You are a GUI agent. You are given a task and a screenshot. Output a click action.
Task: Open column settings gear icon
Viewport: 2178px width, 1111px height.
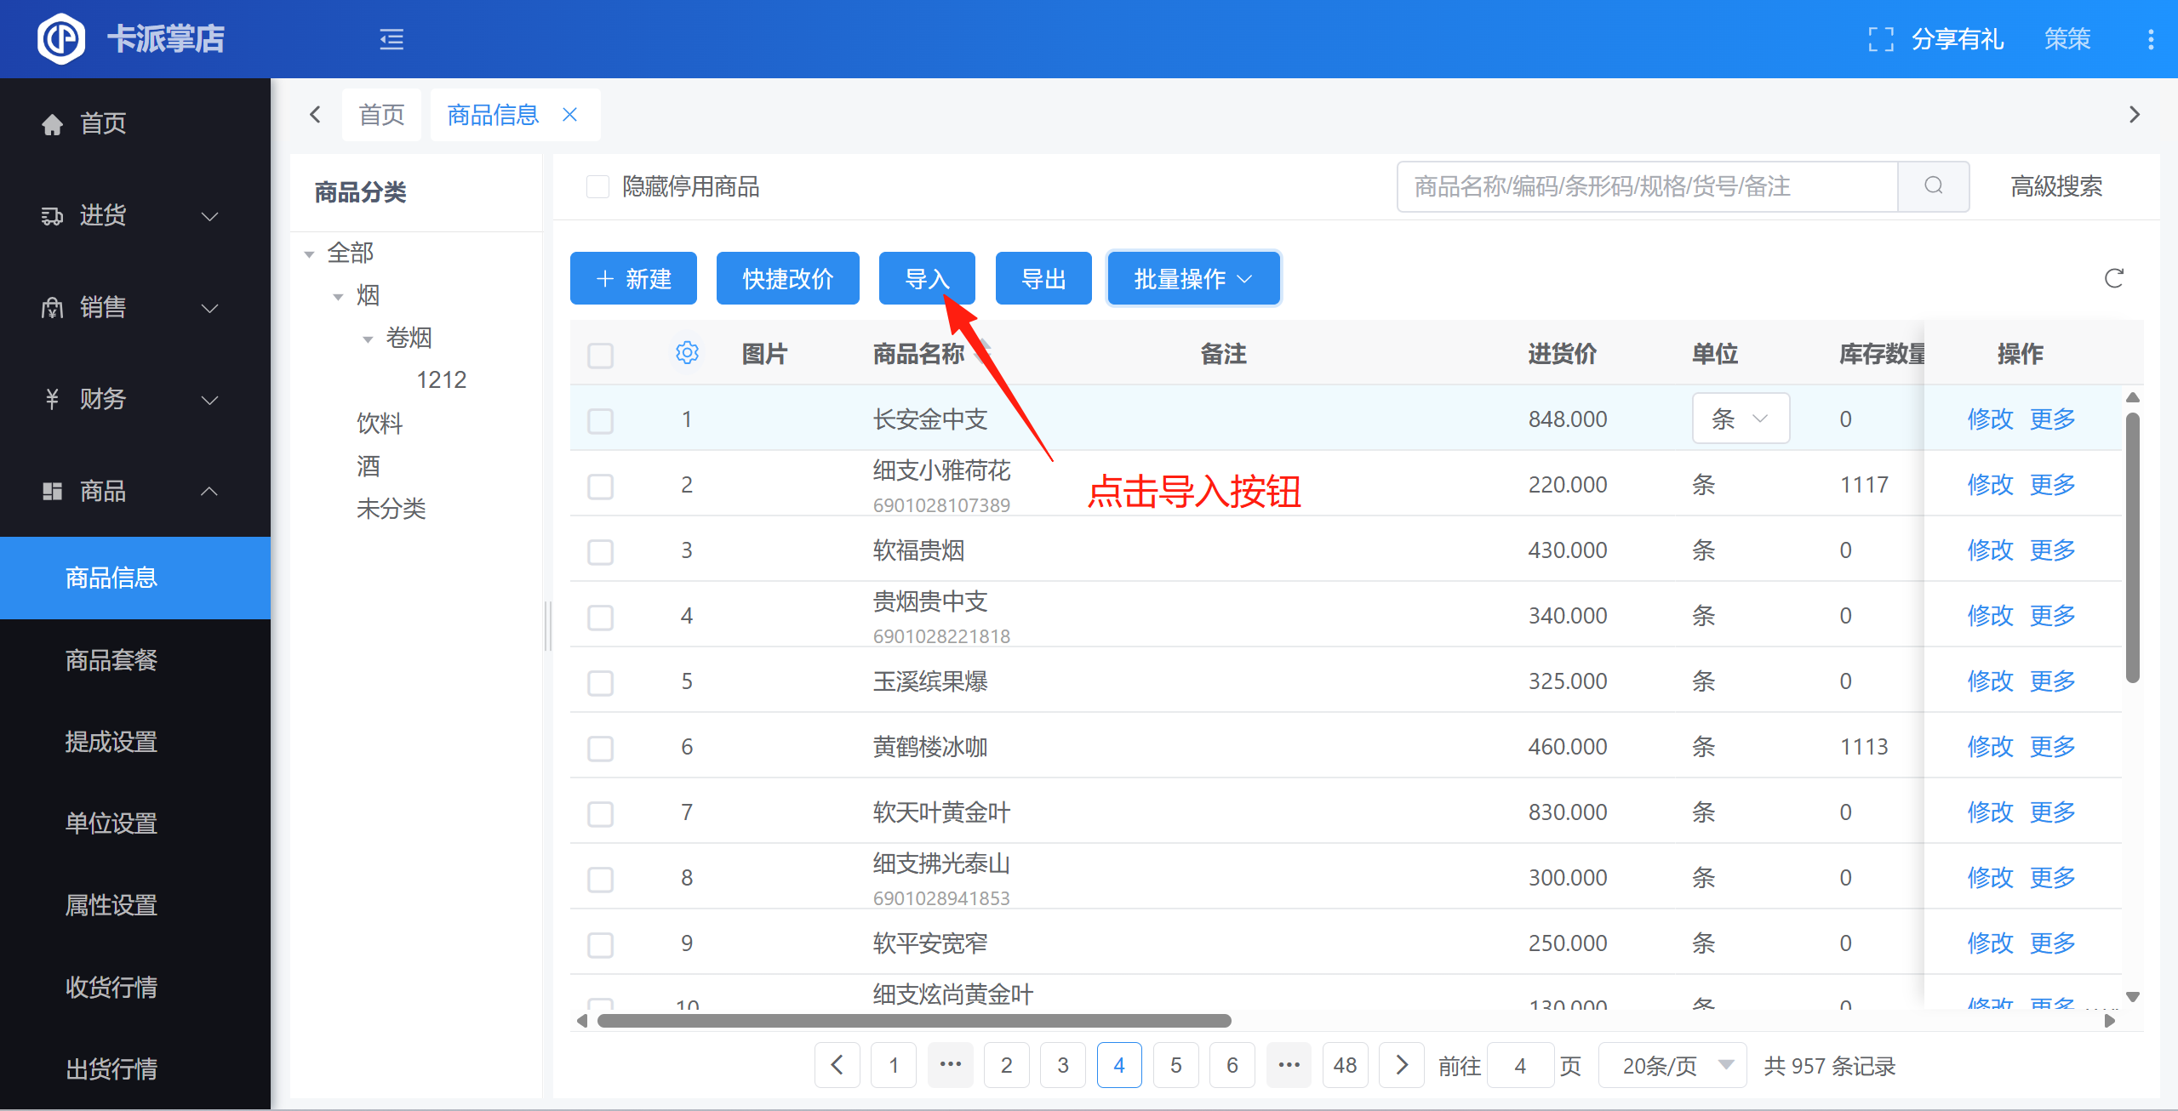pos(687,353)
